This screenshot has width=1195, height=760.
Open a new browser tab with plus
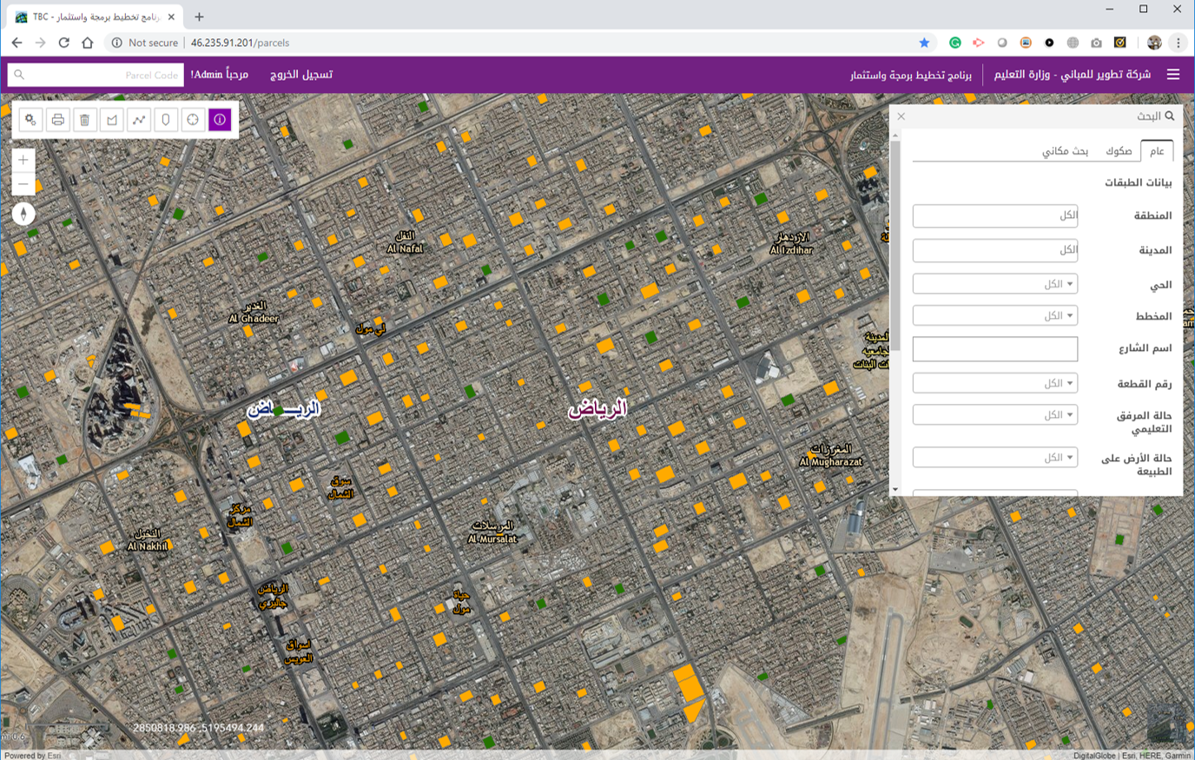click(x=199, y=17)
